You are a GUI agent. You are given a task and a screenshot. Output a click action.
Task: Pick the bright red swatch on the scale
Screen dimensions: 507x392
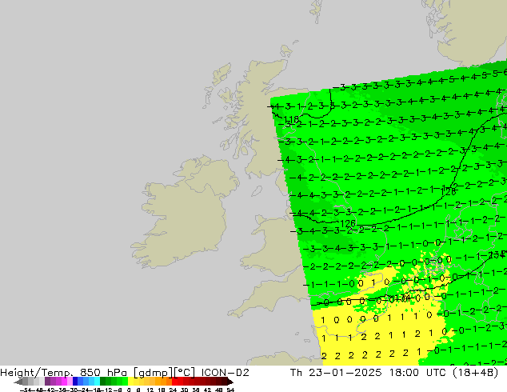click(174, 382)
